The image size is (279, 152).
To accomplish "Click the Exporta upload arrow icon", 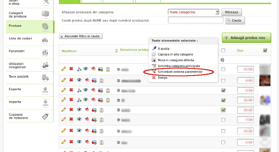I will pos(45,90).
